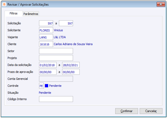Image resolution: width=167 pixels, height=118 pixels.
Task: Click the empty Projeto field
Action: [x=56, y=58]
